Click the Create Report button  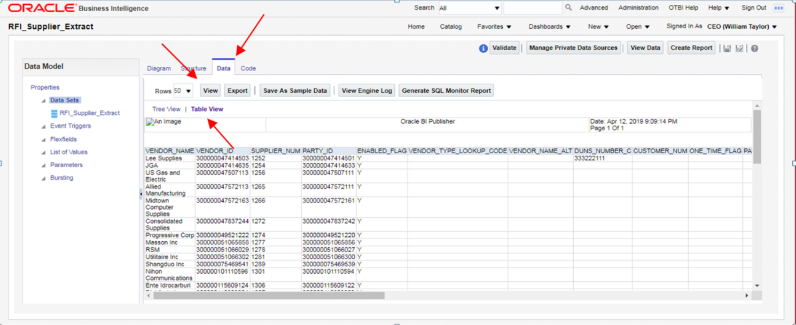pyautogui.click(x=691, y=48)
